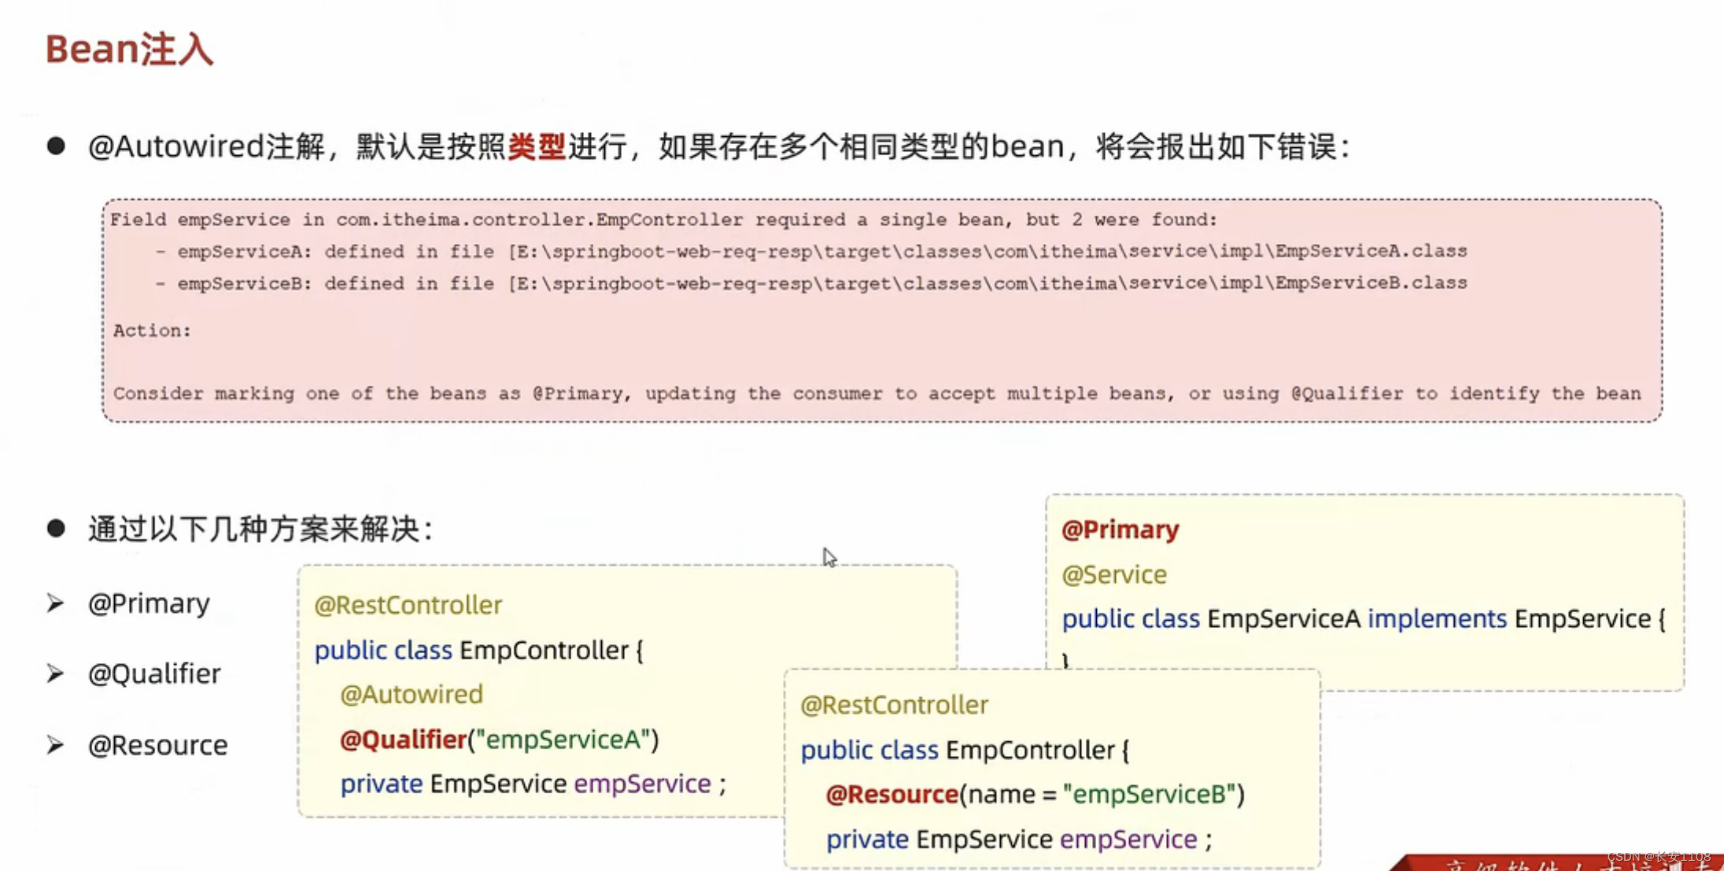Click the red "@Qualifier" annotation in code

[x=404, y=740]
